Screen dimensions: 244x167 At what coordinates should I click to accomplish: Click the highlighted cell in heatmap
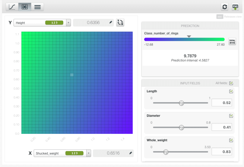coord(72,75)
